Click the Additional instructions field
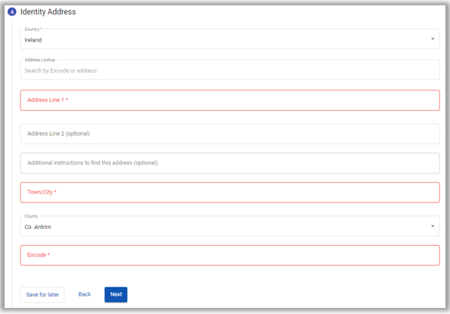This screenshot has width=450, height=314. coord(230,163)
